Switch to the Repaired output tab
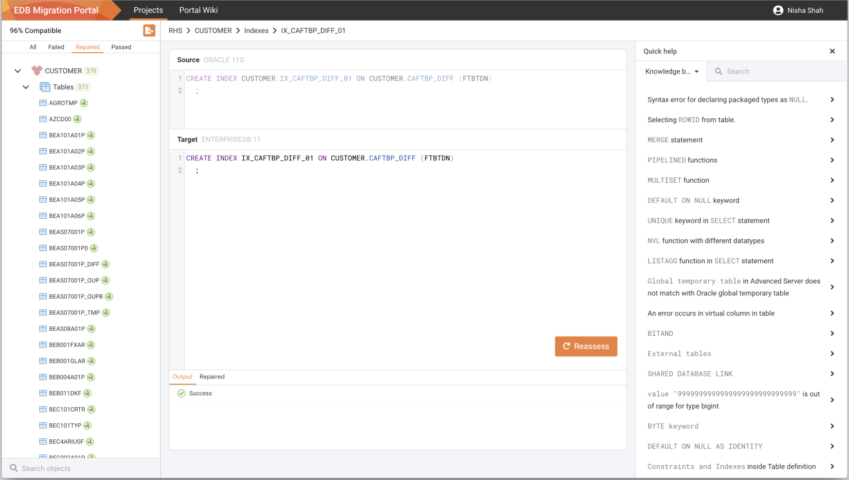Screen dimensions: 849x480 (212, 377)
